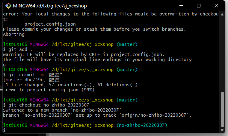The image size is (228, 136).
Task: Click the vertical scrollbar thumb
Action: (x=222, y=109)
